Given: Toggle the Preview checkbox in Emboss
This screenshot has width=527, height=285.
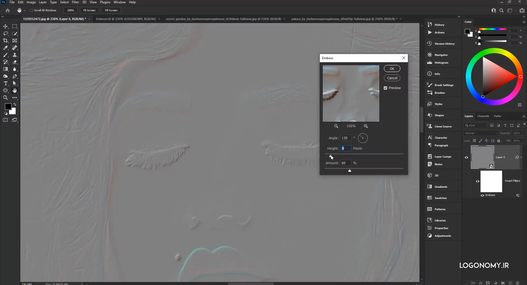Looking at the screenshot, I should 385,88.
